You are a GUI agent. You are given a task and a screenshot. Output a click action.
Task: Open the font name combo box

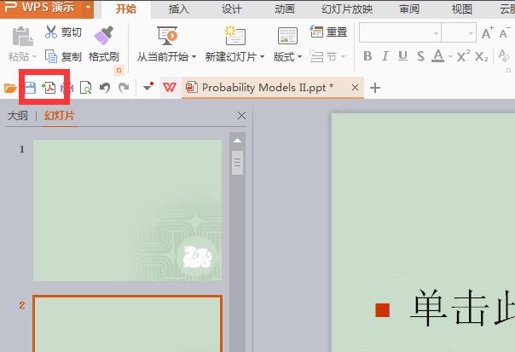400,32
